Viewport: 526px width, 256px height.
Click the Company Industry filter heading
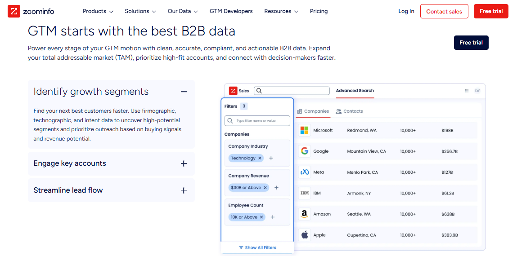click(x=248, y=146)
